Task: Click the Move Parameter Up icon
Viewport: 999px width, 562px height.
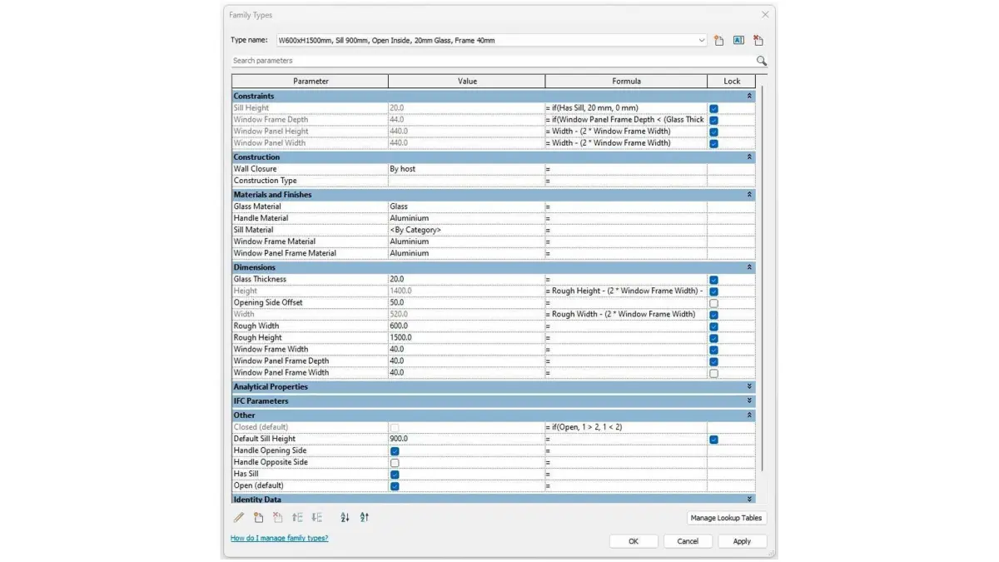Action: click(x=297, y=517)
